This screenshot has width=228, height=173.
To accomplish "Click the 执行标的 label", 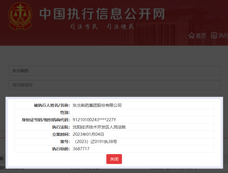I will tap(61, 149).
